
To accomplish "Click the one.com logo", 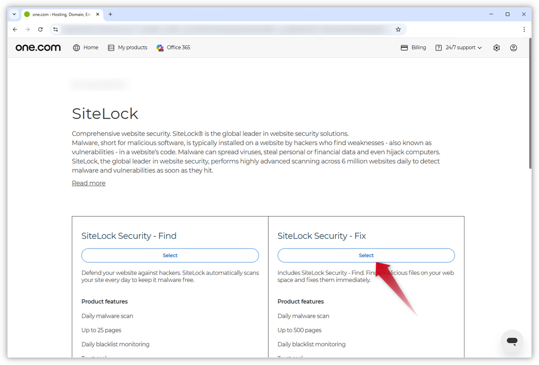I will 38,48.
